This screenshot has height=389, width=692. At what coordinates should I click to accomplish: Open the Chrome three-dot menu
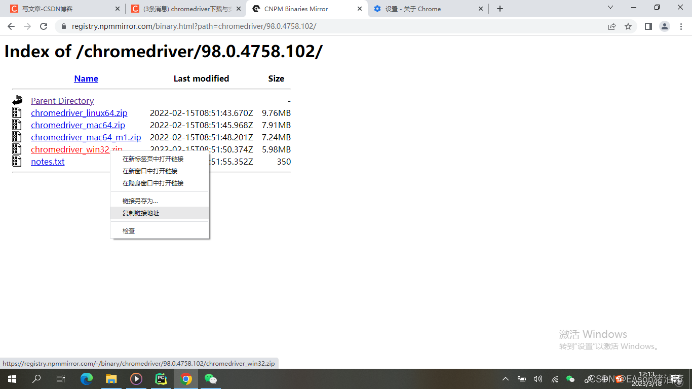pos(680,26)
